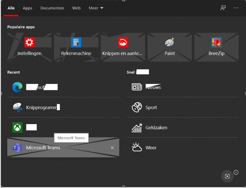Open the Weer quick search link
This screenshot has height=188, width=246.
point(183,148)
